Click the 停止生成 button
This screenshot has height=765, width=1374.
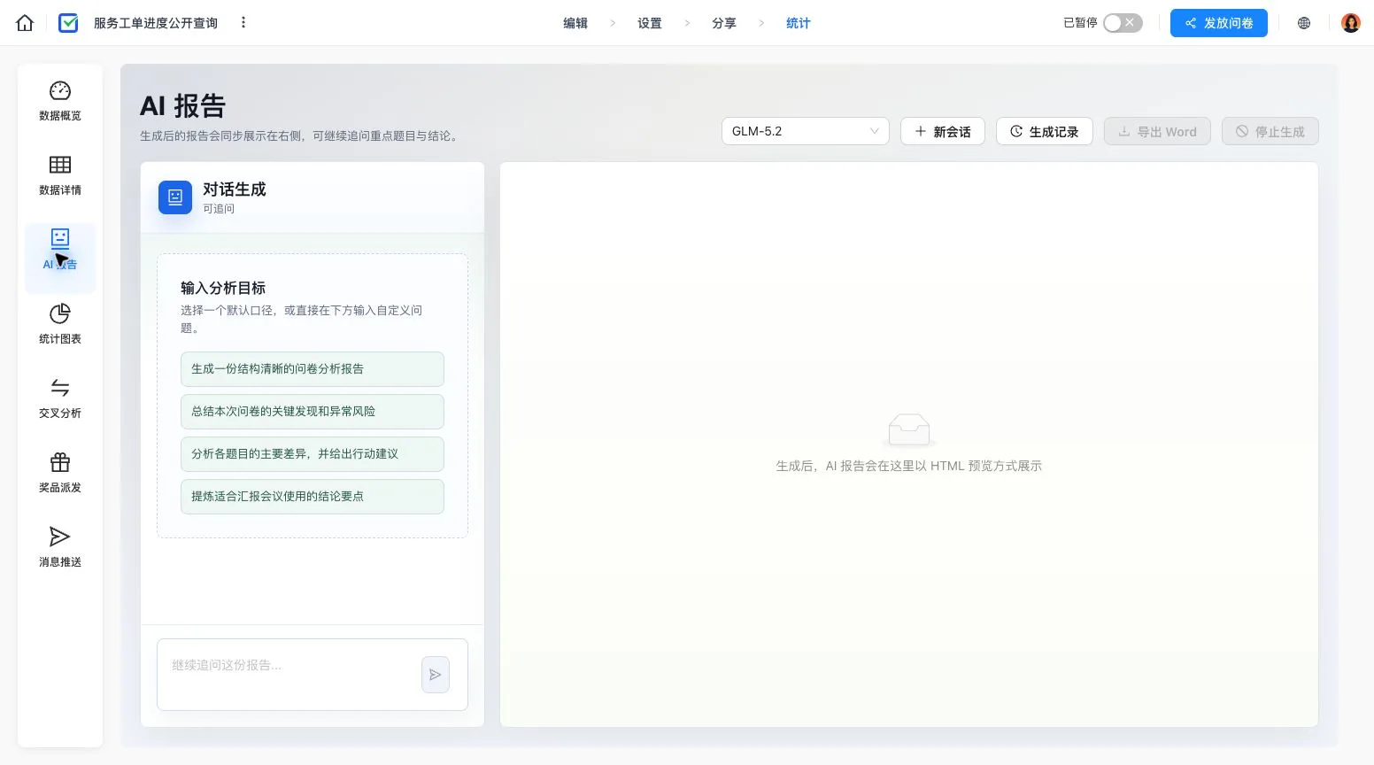pos(1270,131)
